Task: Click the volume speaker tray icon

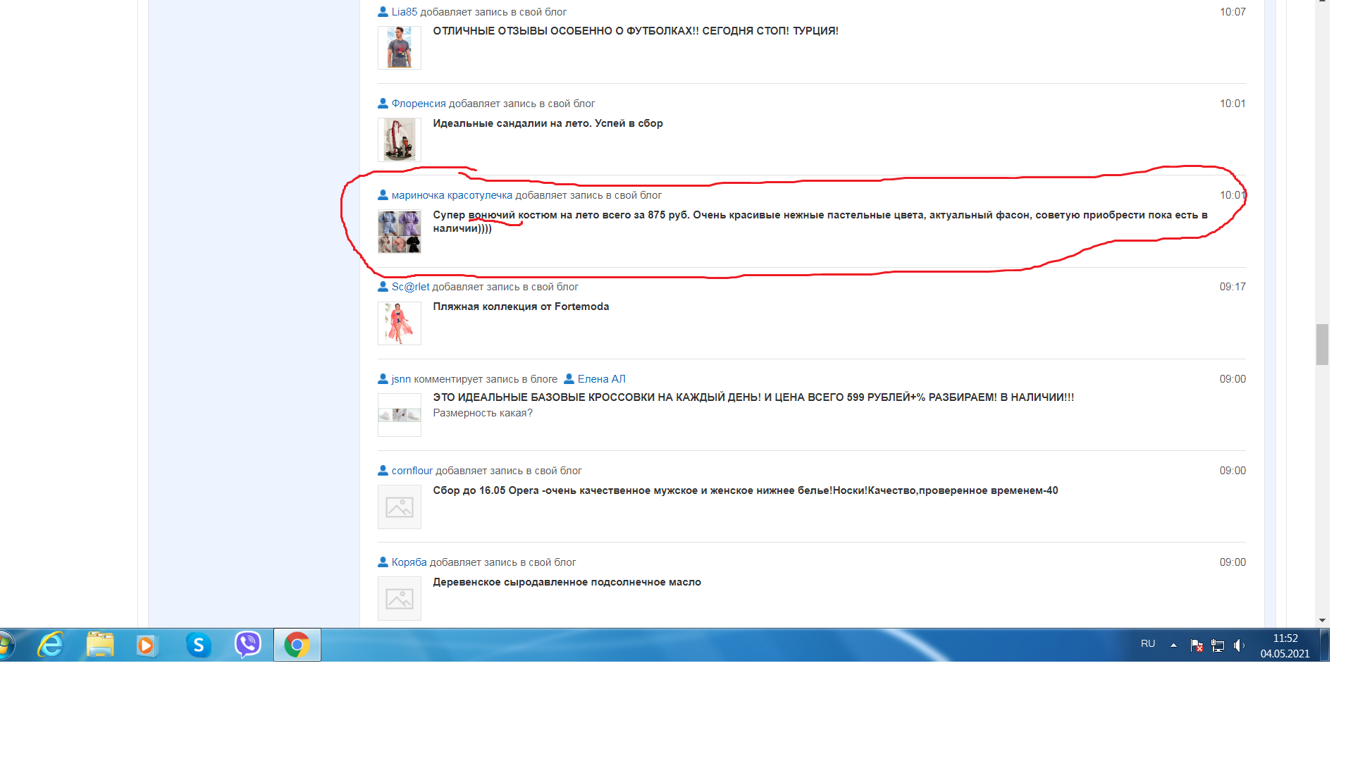Action: (1239, 645)
